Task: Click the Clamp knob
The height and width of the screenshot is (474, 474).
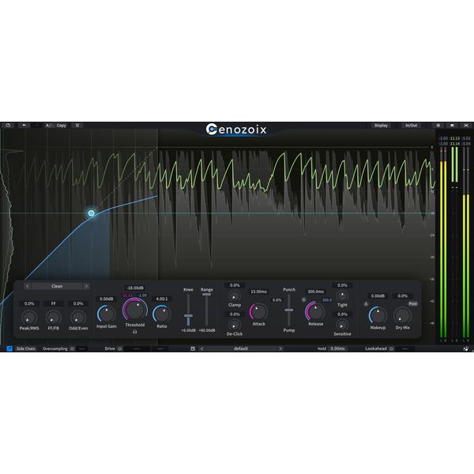Action: coord(235,296)
